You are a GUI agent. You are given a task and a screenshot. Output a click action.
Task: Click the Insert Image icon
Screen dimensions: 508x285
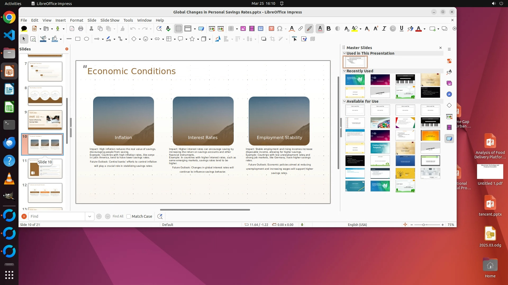point(243,28)
